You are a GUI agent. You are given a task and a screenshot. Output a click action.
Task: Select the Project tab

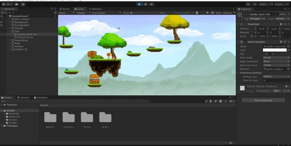tap(7, 98)
